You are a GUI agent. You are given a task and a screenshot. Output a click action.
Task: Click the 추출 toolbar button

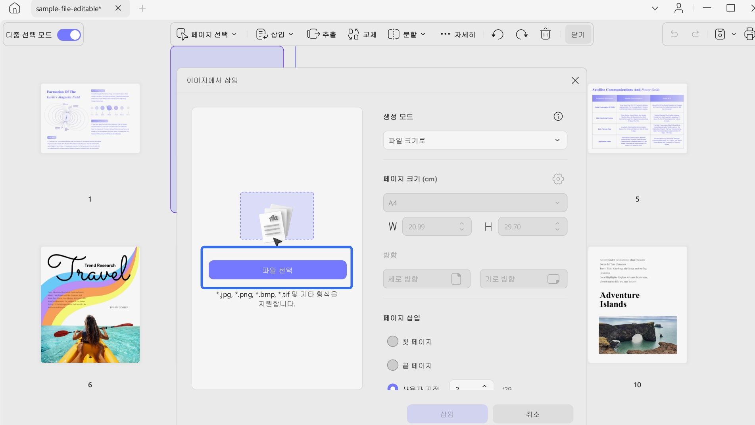click(321, 35)
